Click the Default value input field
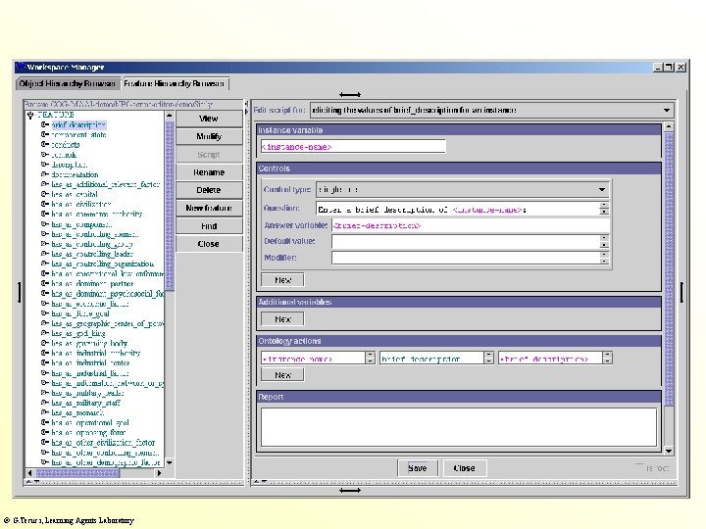This screenshot has width=706, height=529. click(465, 241)
